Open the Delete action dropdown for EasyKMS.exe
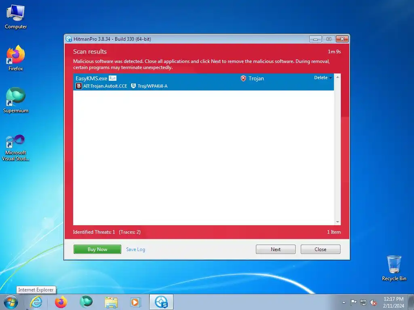The height and width of the screenshot is (310, 414). (323, 77)
